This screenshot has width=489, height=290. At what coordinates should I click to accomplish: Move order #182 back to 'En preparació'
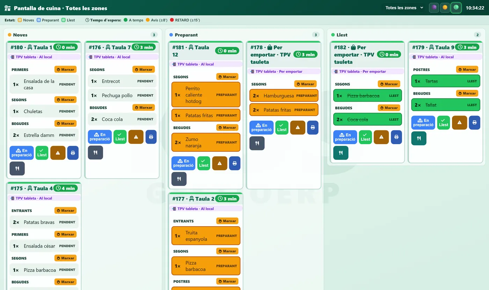345,137
